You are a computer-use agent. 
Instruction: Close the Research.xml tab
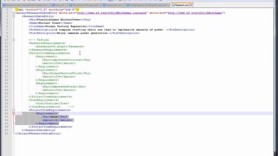[191, 5]
